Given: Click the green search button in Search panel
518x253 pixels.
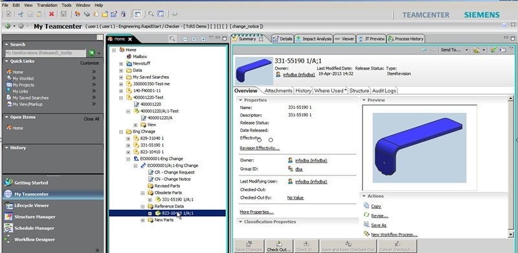Looking at the screenshot, I should tap(91, 53).
